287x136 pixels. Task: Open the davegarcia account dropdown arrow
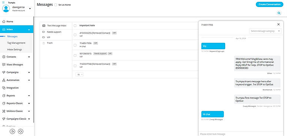pyautogui.click(x=30, y=8)
